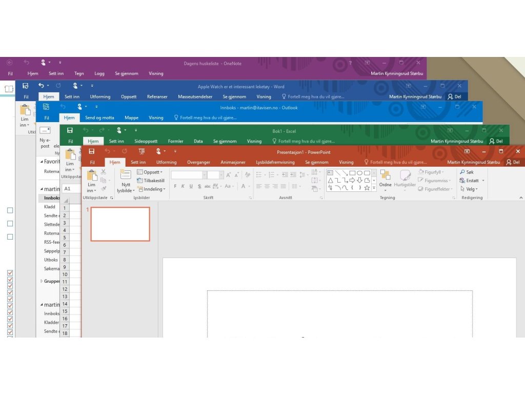This screenshot has height=394, width=525.
Task: Toggle strikethrough (abc) in PowerPoint font group
Action: [207, 186]
